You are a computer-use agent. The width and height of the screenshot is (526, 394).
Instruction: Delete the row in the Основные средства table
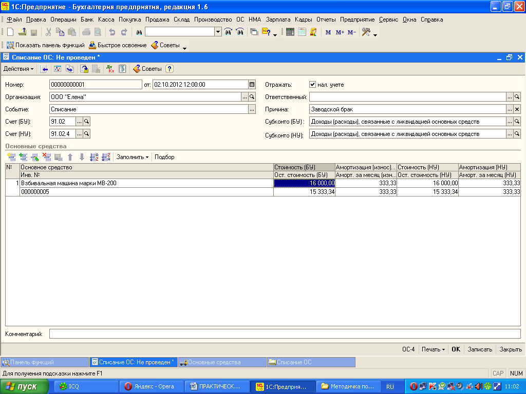(x=47, y=157)
